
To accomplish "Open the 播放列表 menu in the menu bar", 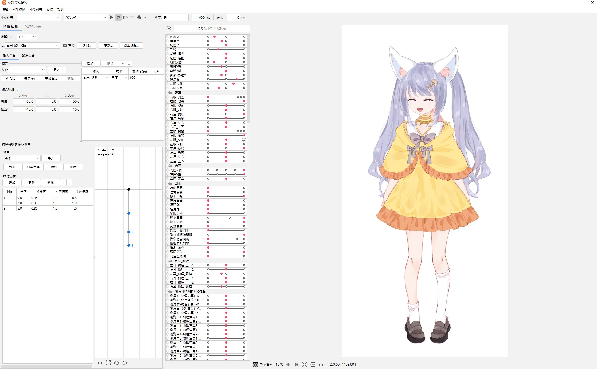I will point(36,9).
